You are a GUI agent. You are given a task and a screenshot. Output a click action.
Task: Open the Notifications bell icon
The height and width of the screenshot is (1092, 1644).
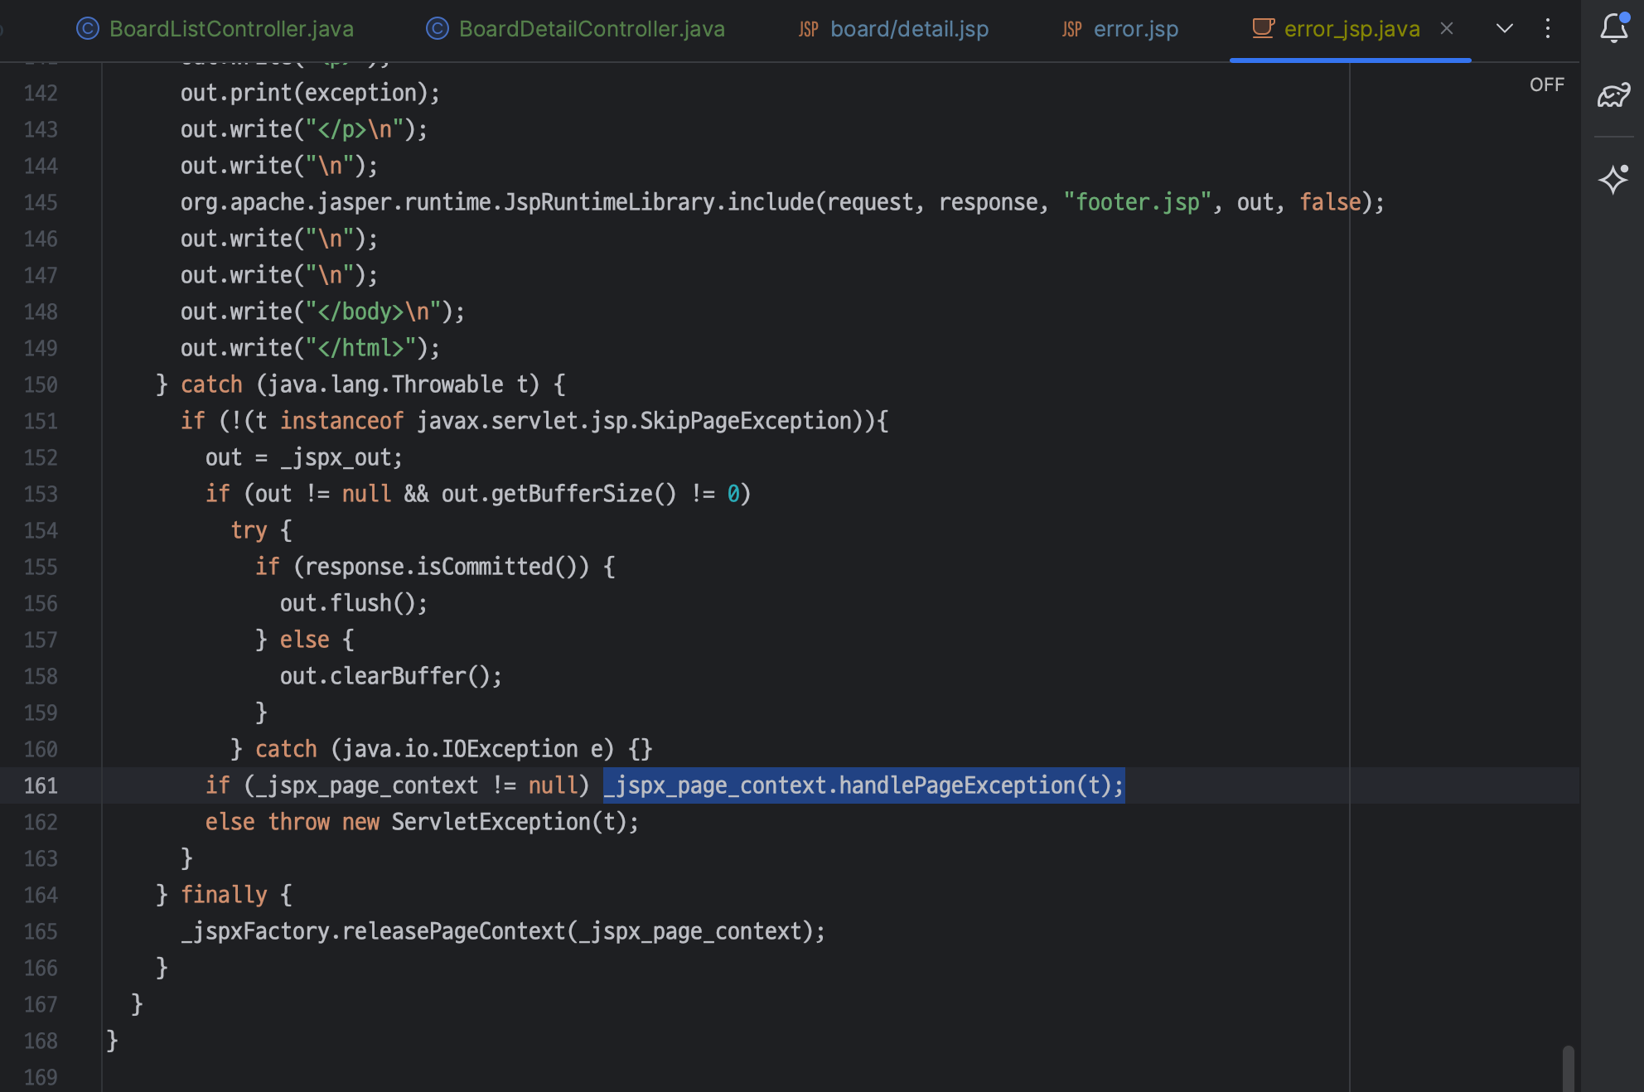[1613, 29]
